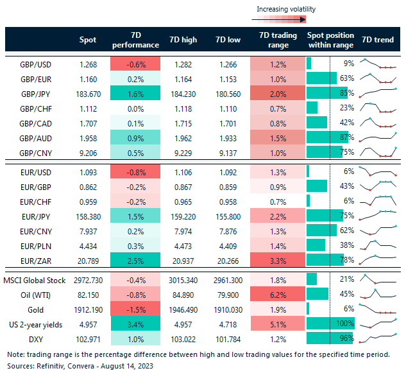The height and width of the screenshot is (373, 406).
Task: Click the 7D performance column header
Action: [x=135, y=40]
